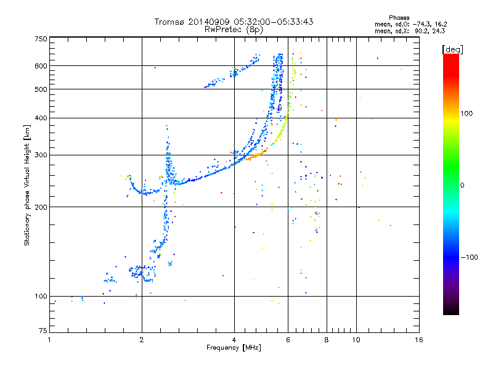Click the 'mean, sd,O: -74.3, 16.2' text
The image size is (493, 370).
[410, 24]
